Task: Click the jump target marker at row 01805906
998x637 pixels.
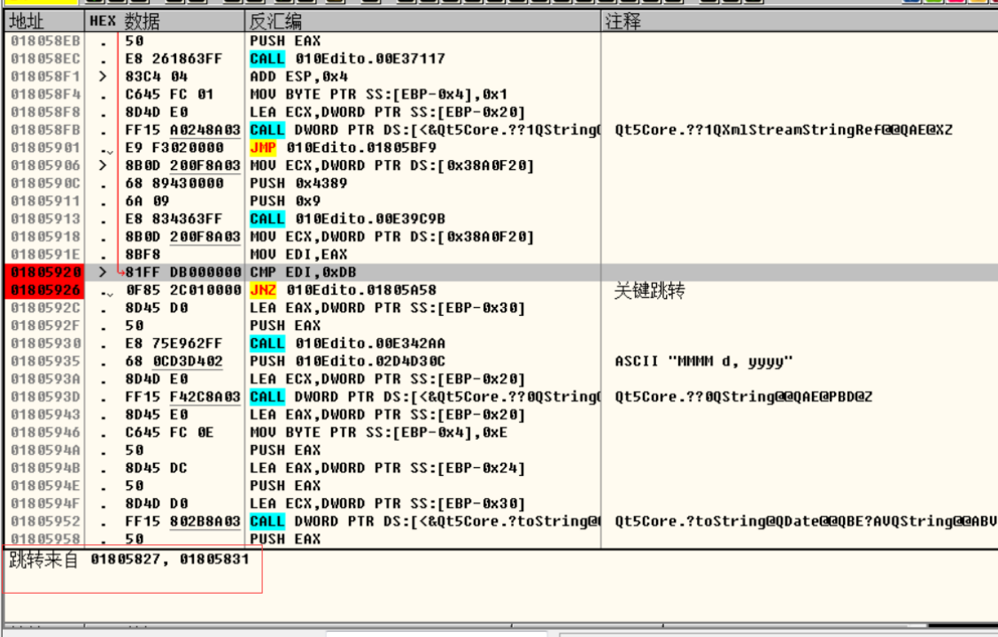Action: tap(104, 165)
